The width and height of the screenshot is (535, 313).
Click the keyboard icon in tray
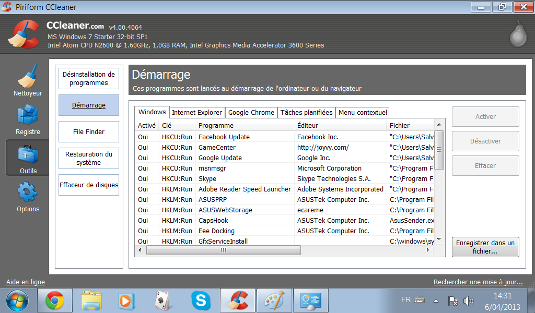420,300
